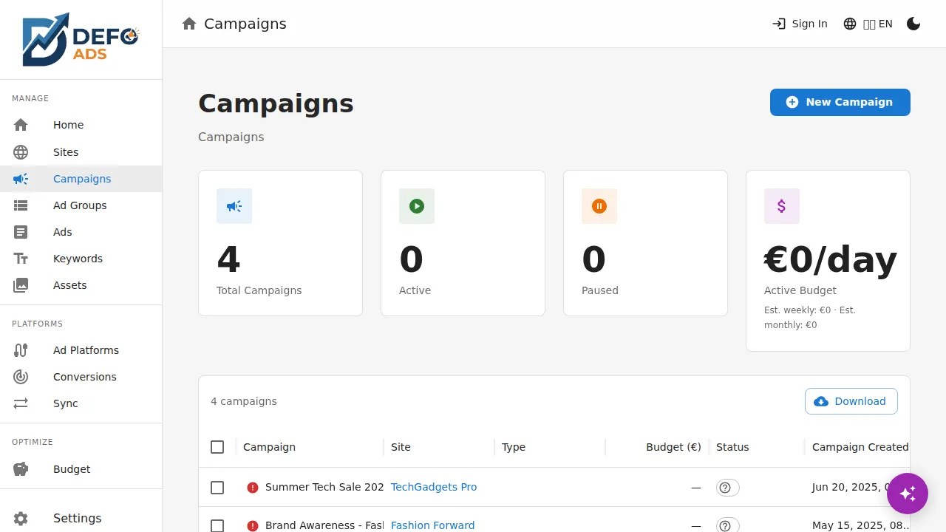
Task: Open the EN language selector
Action: (x=868, y=24)
